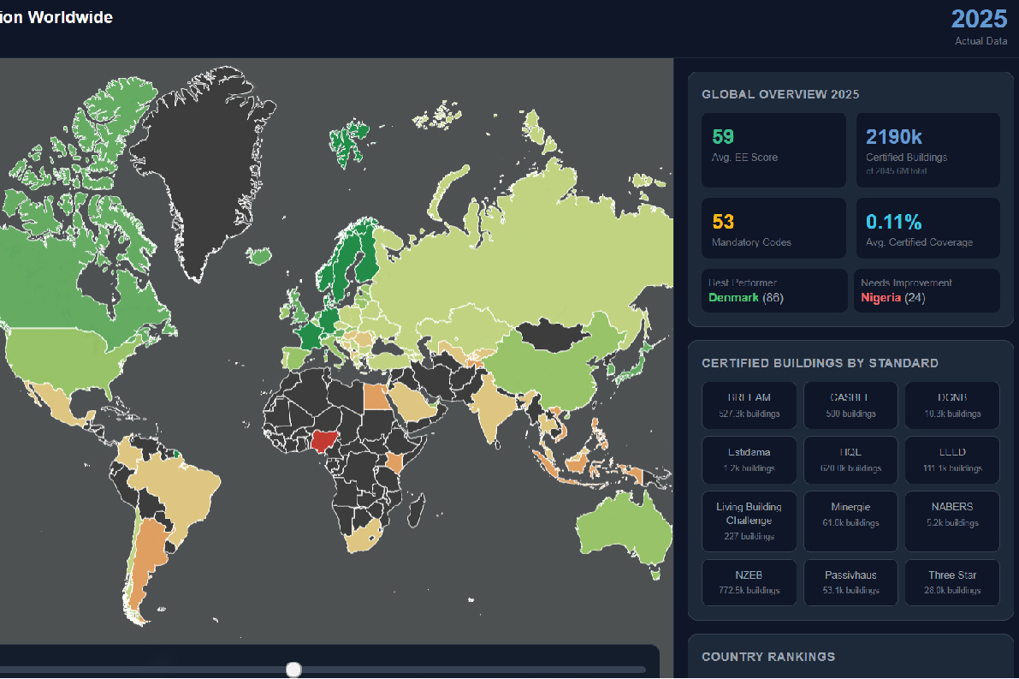This screenshot has width=1019, height=679.
Task: Click the Denmark best performer link
Action: coord(733,297)
